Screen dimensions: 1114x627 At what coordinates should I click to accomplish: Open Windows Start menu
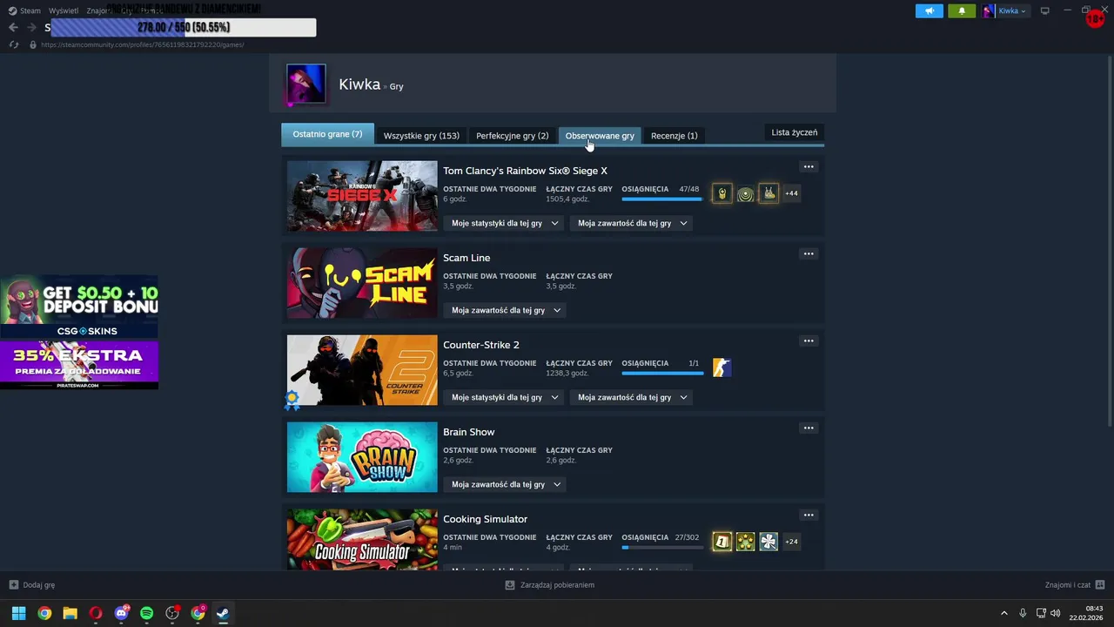coord(18,613)
